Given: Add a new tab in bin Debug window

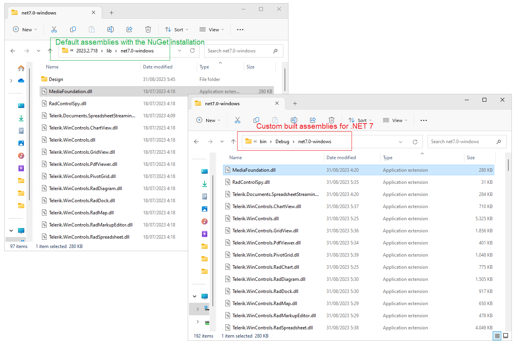Looking at the screenshot, I should point(295,103).
